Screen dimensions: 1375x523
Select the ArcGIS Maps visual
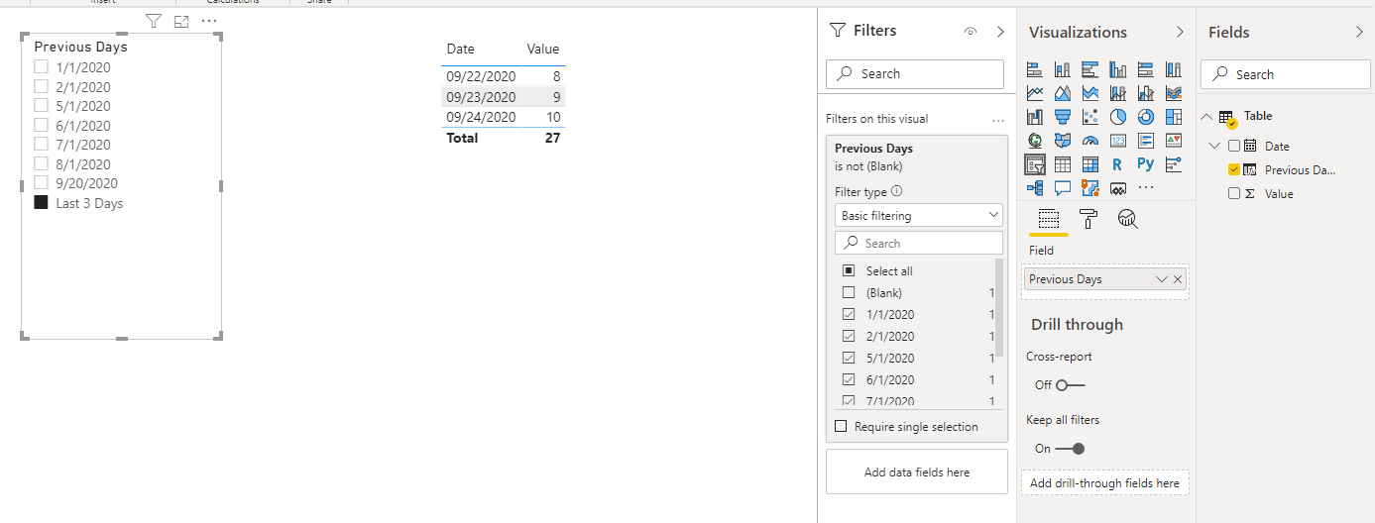click(x=1090, y=187)
